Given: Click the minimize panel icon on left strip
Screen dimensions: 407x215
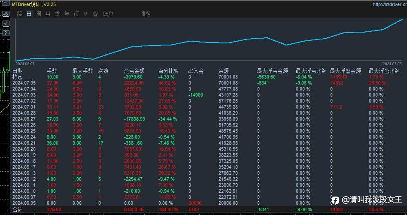Looking at the screenshot, I should [6, 4].
